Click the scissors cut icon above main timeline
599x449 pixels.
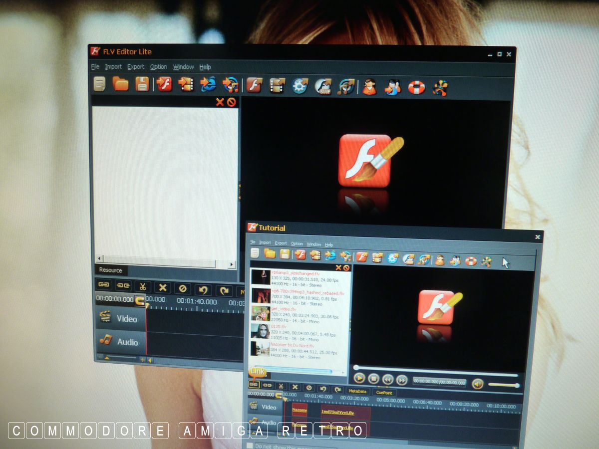pos(142,287)
